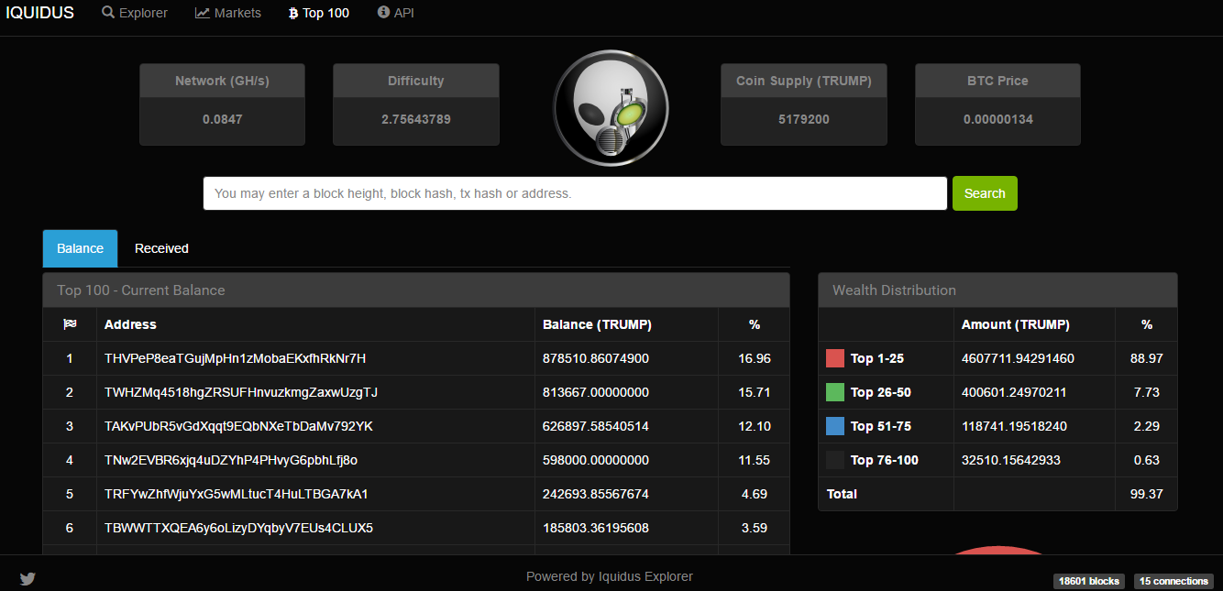This screenshot has height=591, width=1223.
Task: Click the red pie chart segment
Action: click(997, 551)
